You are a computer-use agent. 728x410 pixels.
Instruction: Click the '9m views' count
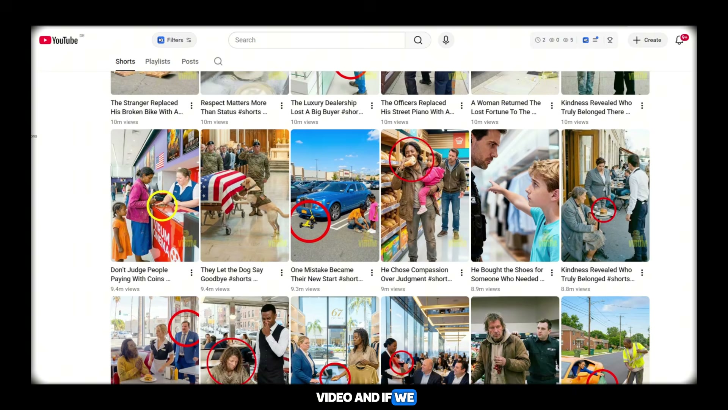point(393,289)
